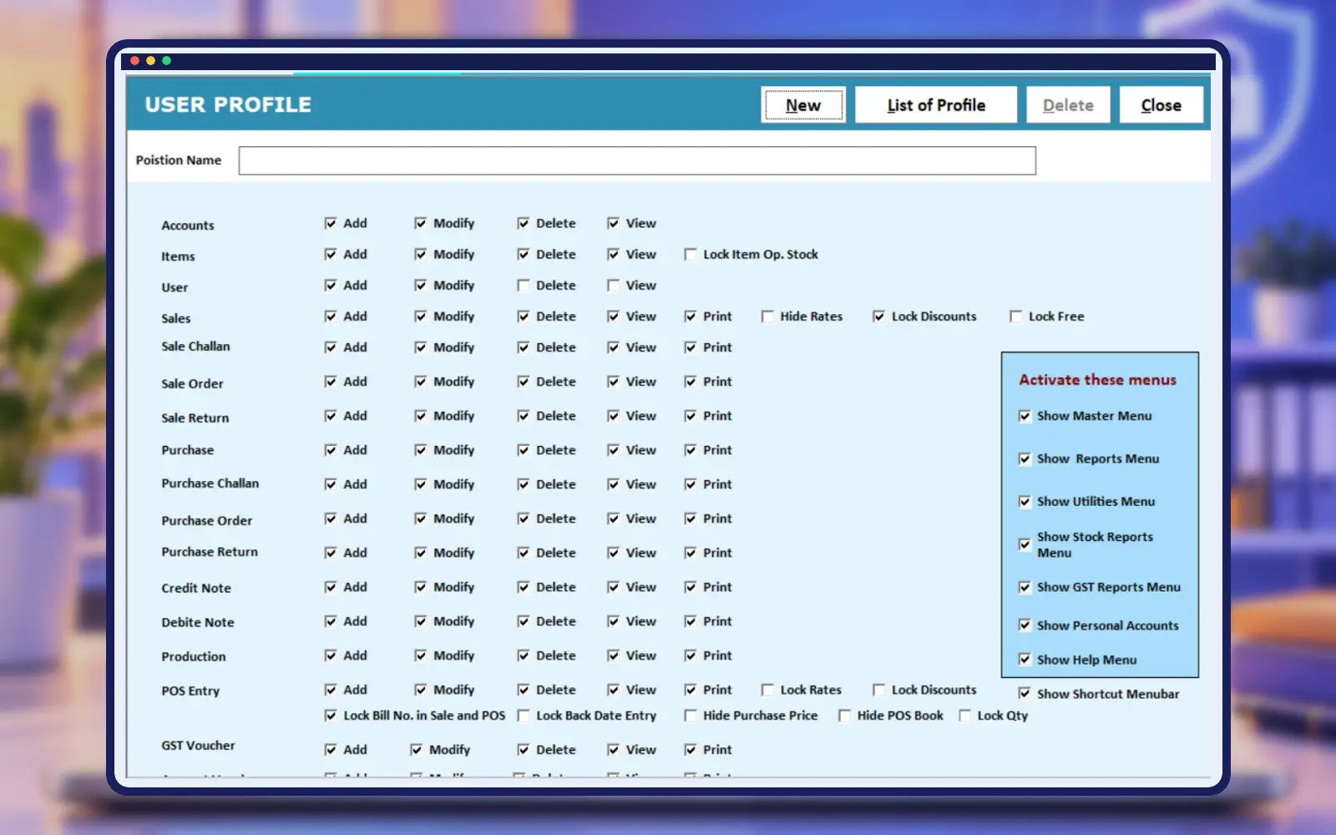
Task: Toggle Modify checkbox for Accounts
Action: (x=420, y=223)
